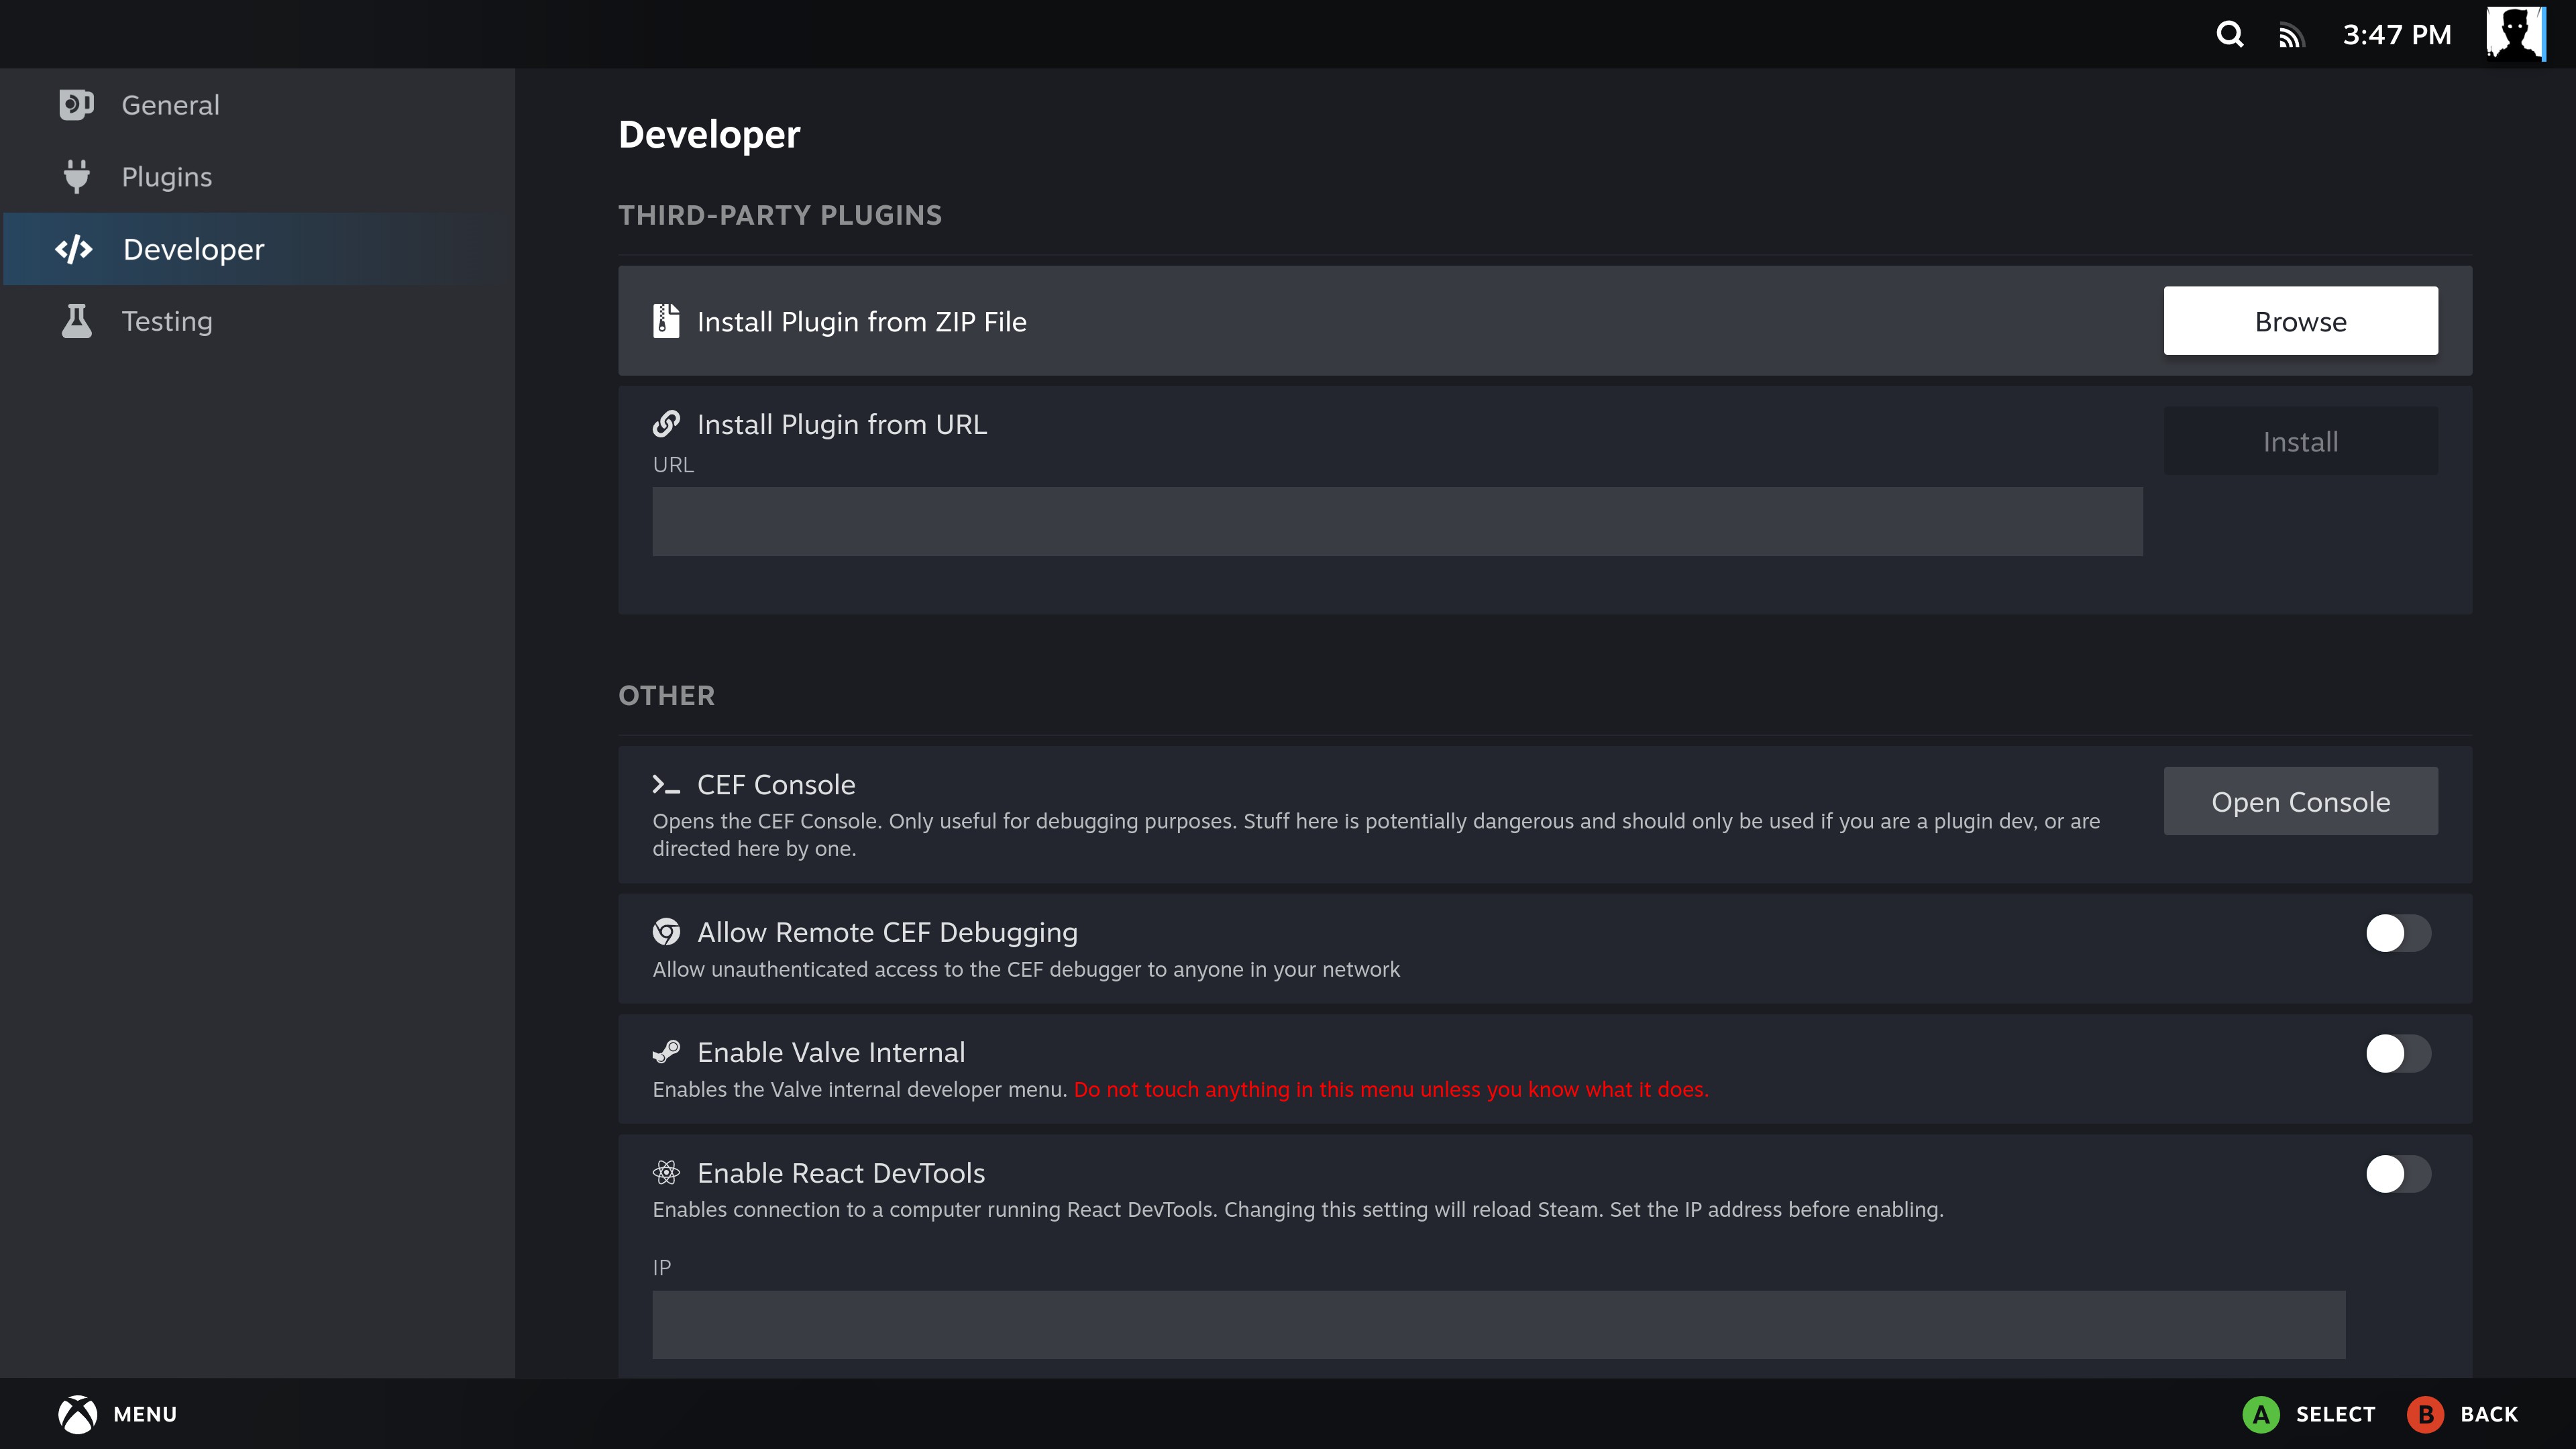Image resolution: width=2576 pixels, height=1449 pixels.
Task: Open the search magnifier icon
Action: (2229, 34)
